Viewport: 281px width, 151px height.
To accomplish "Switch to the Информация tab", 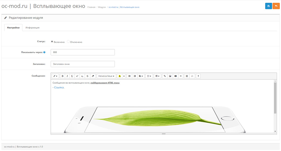I will [32, 28].
